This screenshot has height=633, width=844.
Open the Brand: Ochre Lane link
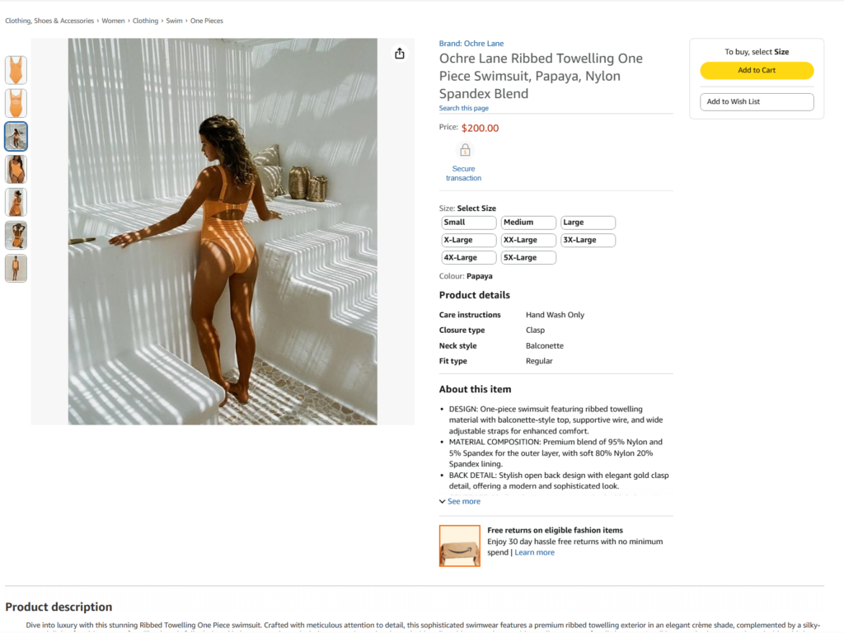click(471, 44)
